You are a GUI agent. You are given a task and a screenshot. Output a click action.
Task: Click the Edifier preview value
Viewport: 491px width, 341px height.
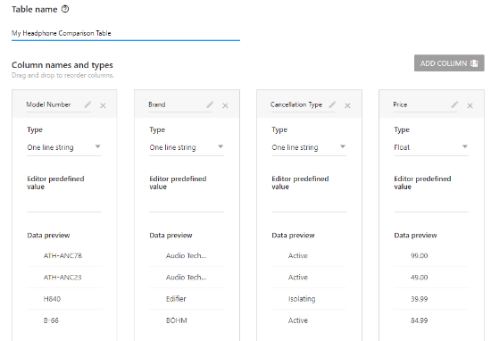point(176,299)
